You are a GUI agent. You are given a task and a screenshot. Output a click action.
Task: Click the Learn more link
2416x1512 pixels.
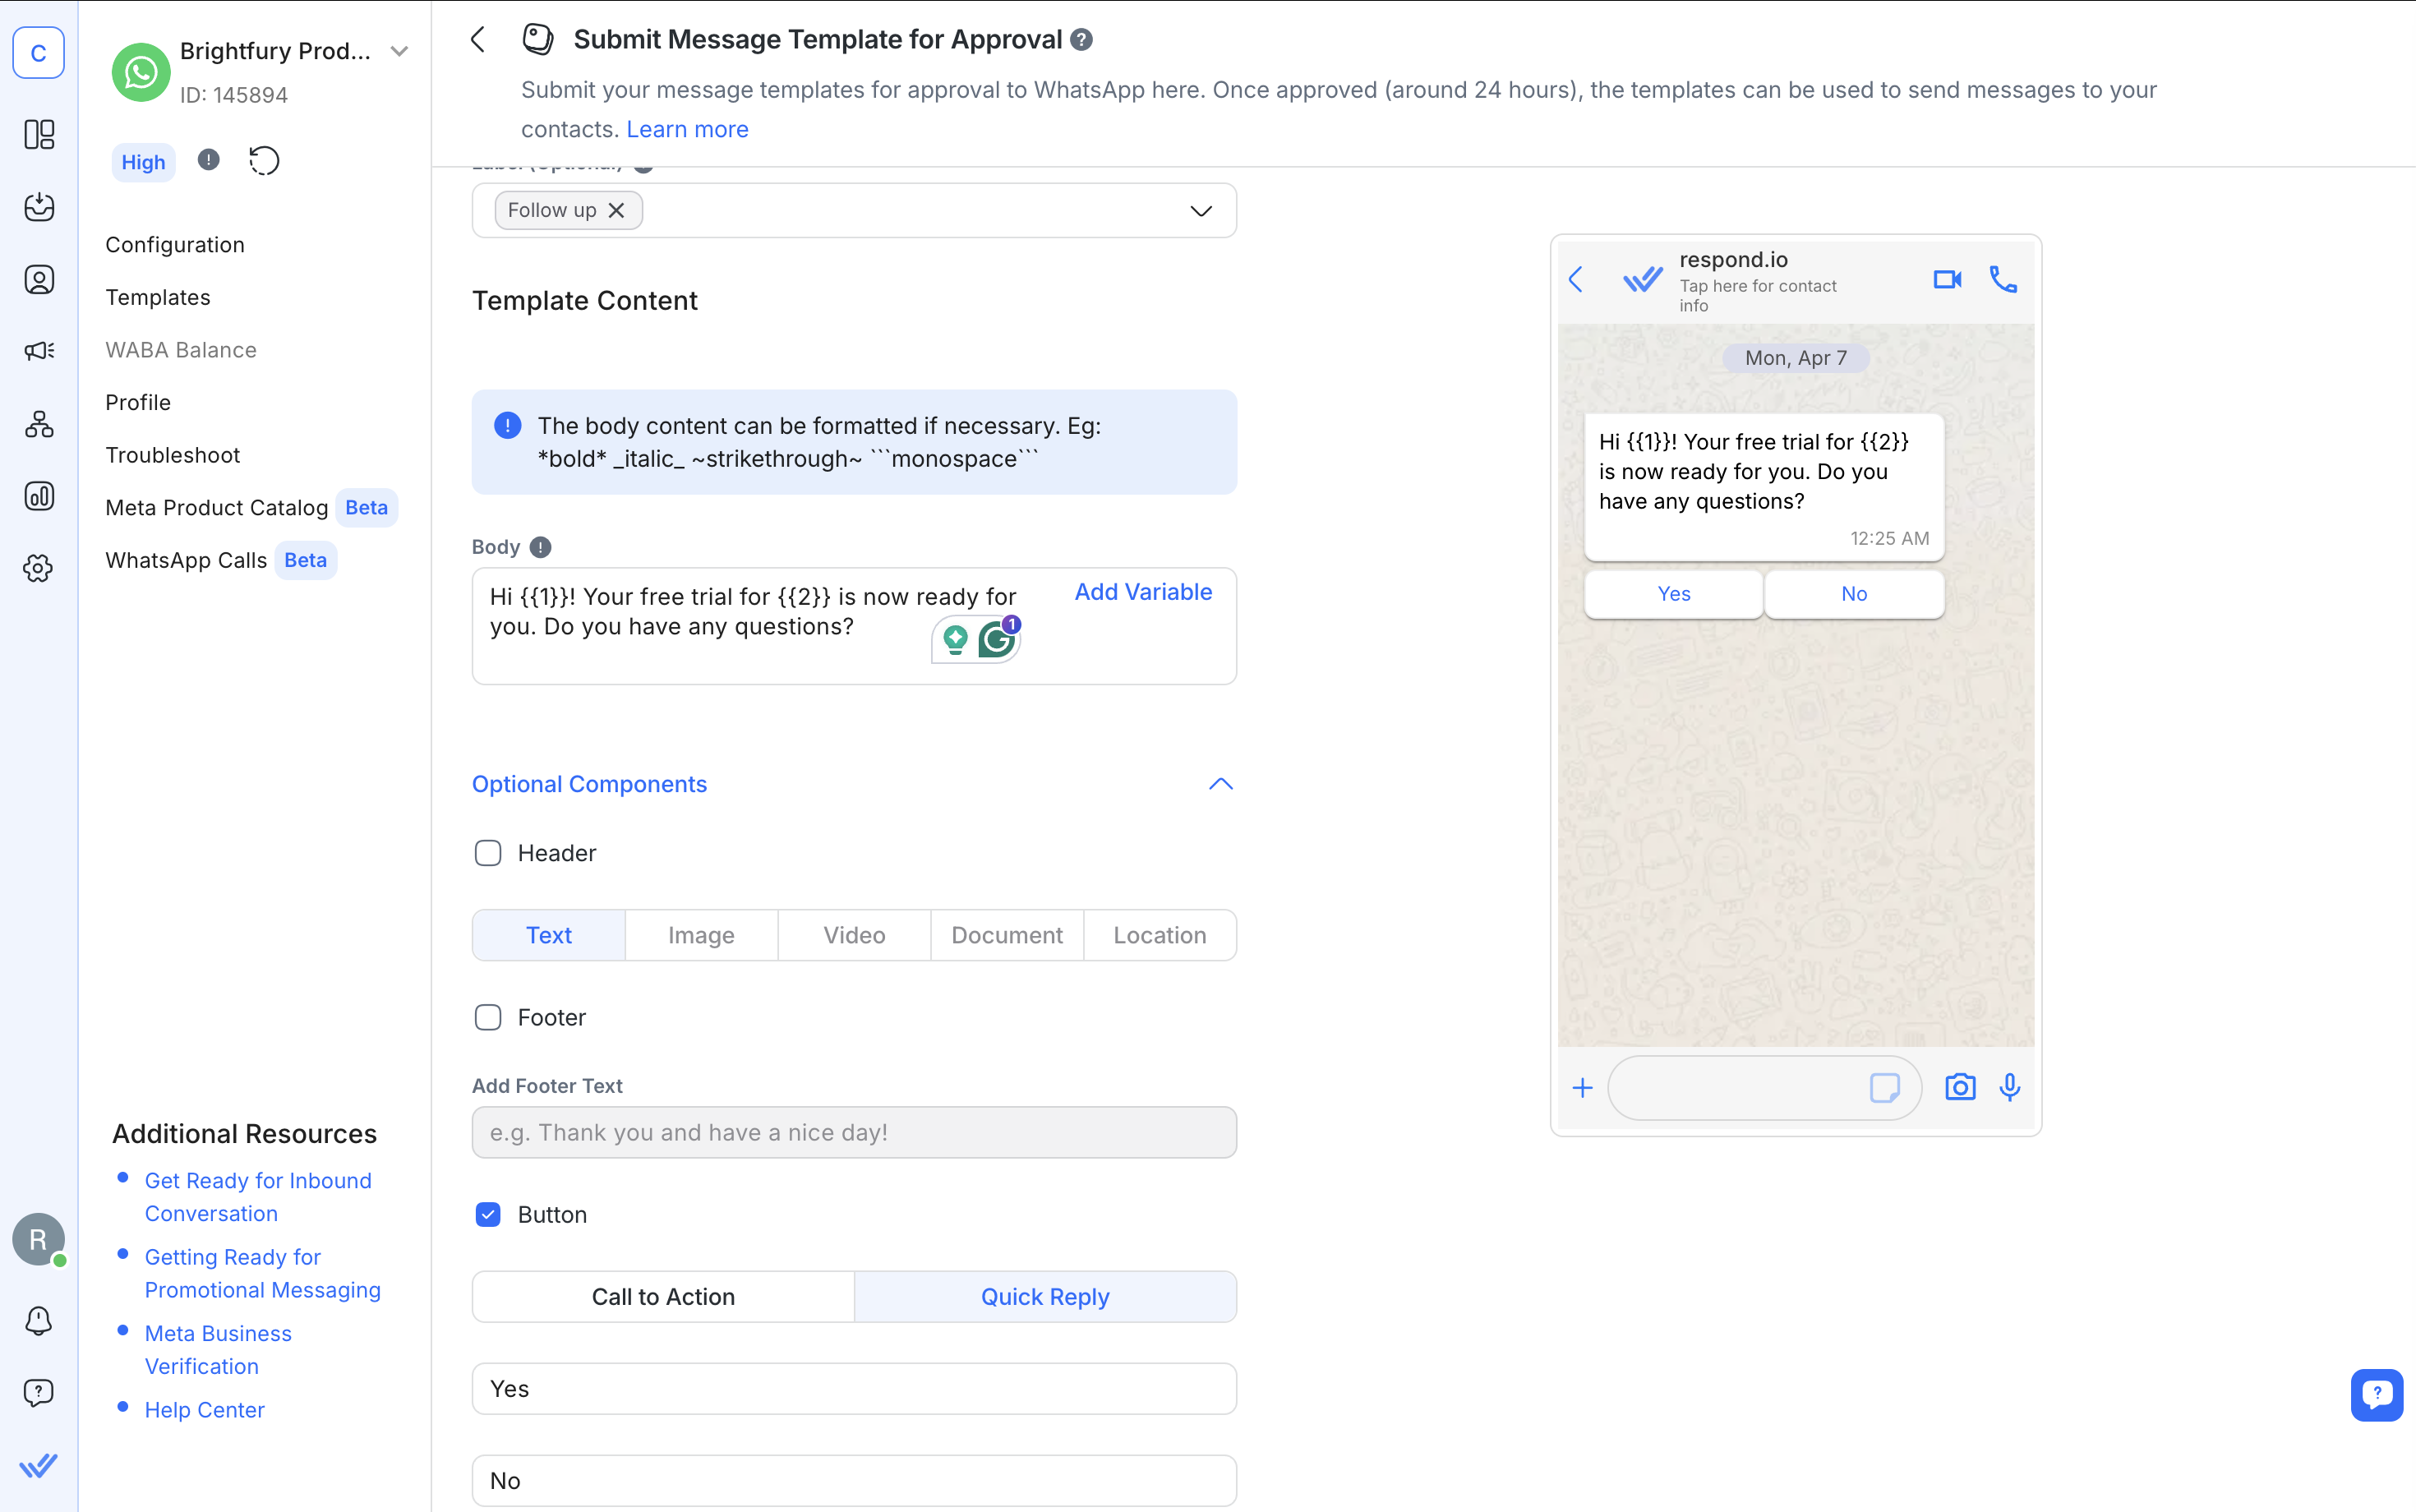pyautogui.click(x=687, y=129)
